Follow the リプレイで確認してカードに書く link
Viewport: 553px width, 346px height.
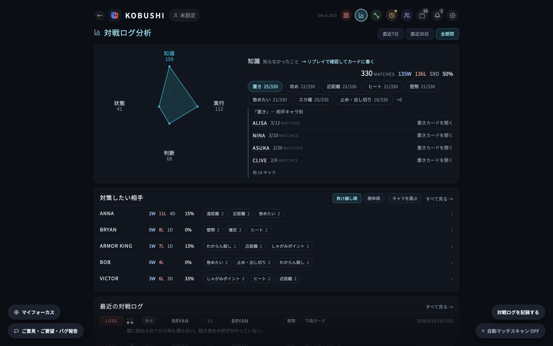coord(338,62)
